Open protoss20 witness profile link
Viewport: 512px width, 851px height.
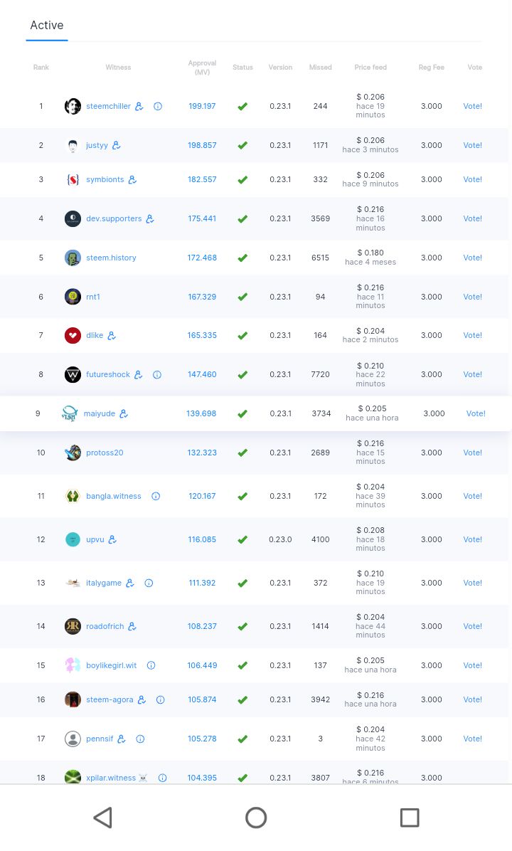coord(105,453)
